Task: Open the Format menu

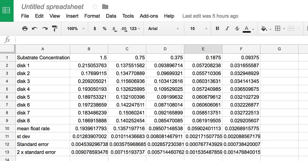Action: (92, 16)
